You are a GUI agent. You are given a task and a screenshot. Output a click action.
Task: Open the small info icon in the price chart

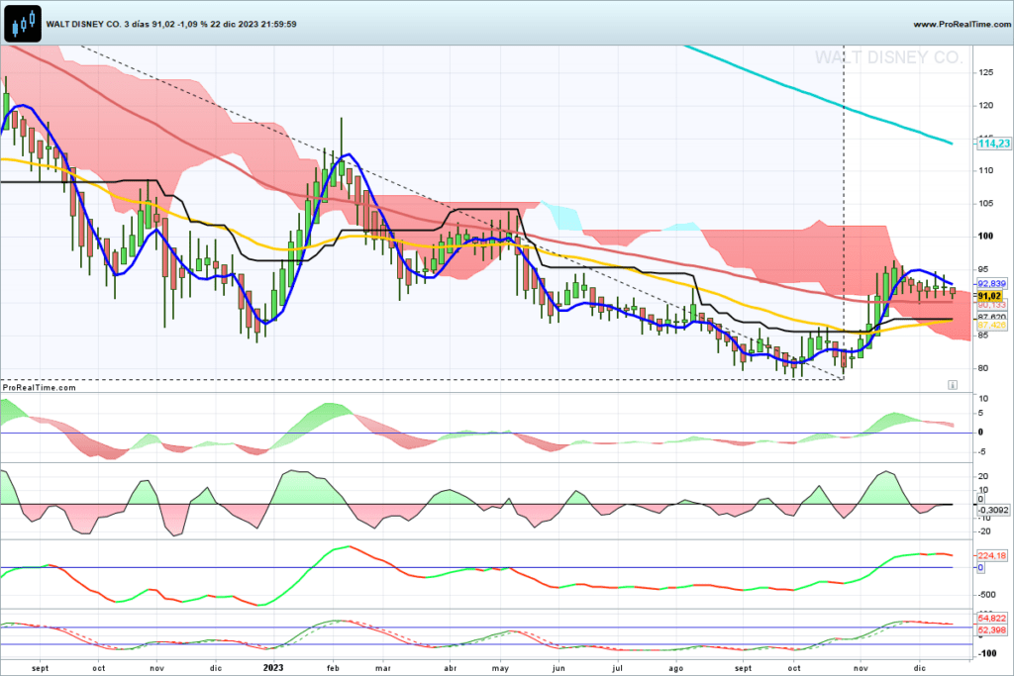click(953, 385)
